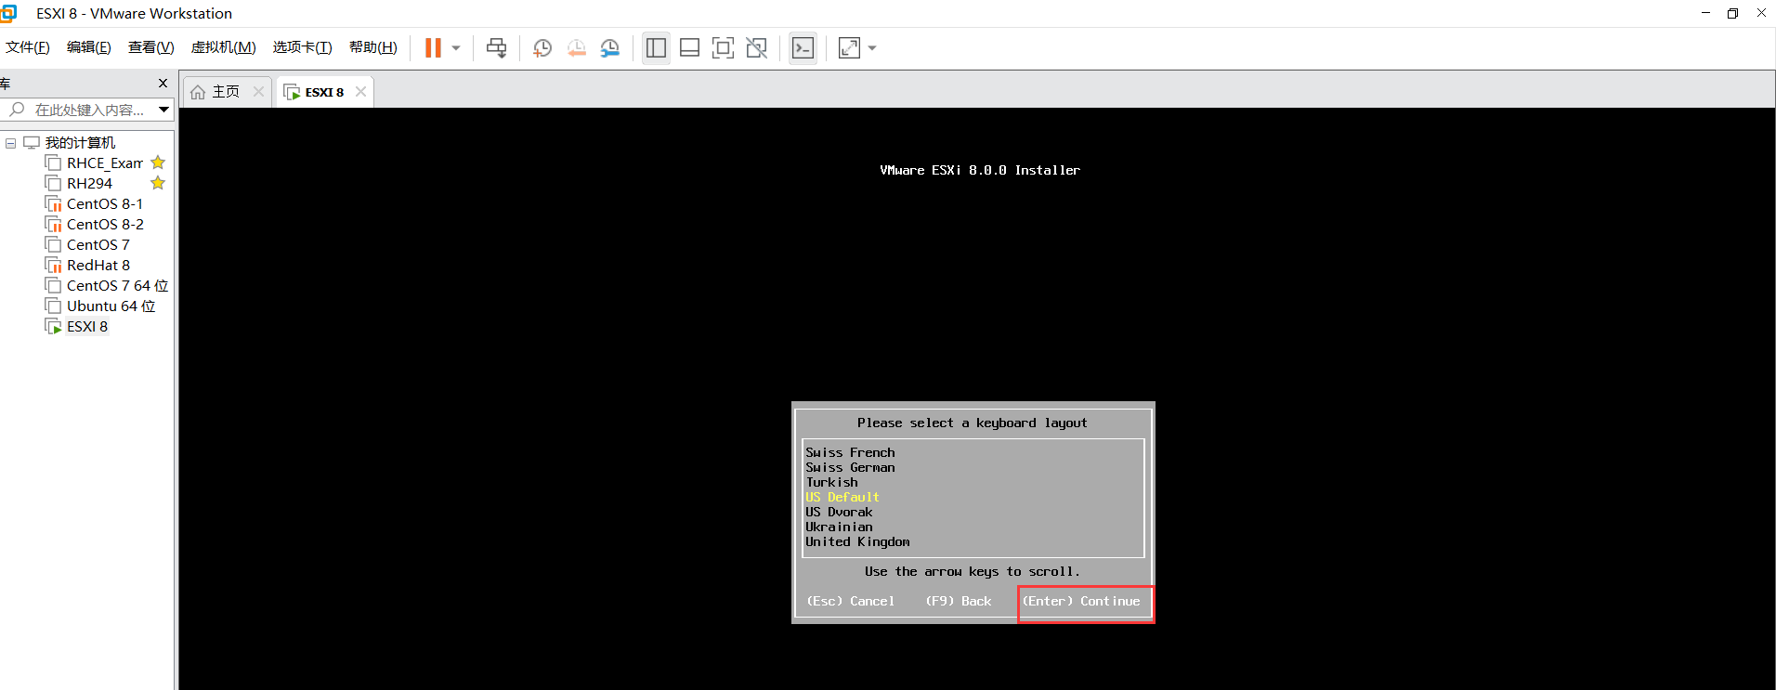Close the 主页 tab
Screen dimensions: 1776x690
click(259, 91)
